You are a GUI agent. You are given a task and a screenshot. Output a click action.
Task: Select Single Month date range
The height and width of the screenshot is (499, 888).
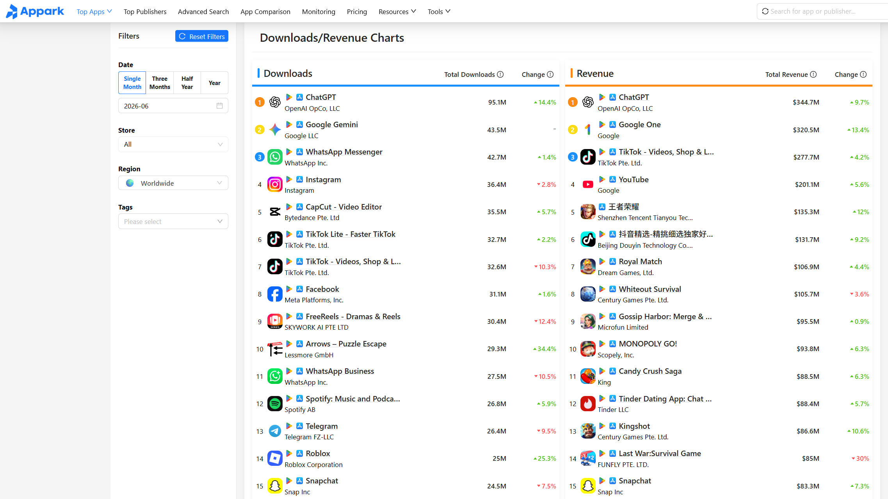[x=132, y=83]
